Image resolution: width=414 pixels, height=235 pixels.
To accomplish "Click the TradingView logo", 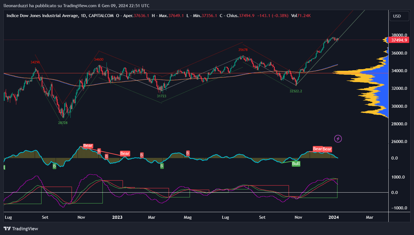I will (x=21, y=229).
